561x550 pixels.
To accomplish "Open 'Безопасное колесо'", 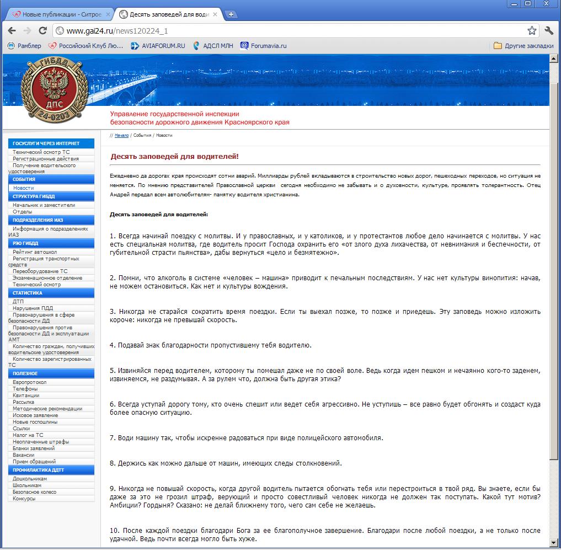I will pos(34,492).
